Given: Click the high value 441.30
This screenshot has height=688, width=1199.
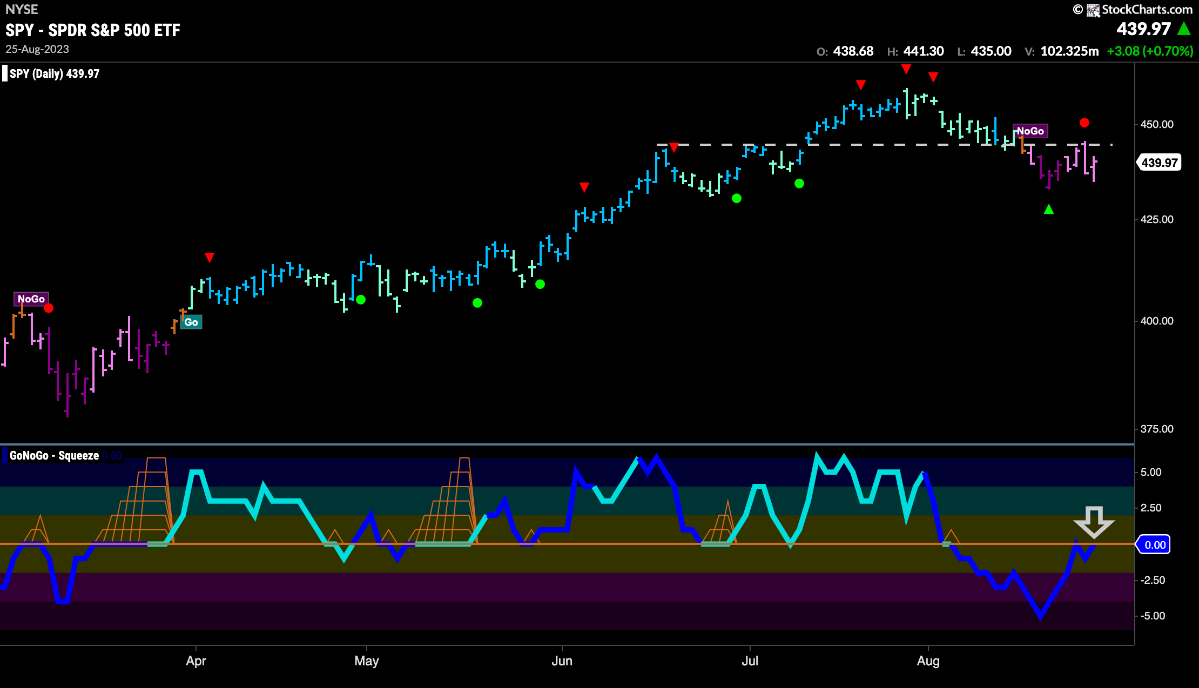Looking at the screenshot, I should click(x=924, y=51).
